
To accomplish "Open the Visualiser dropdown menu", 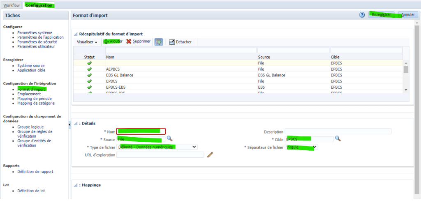I will coord(87,42).
